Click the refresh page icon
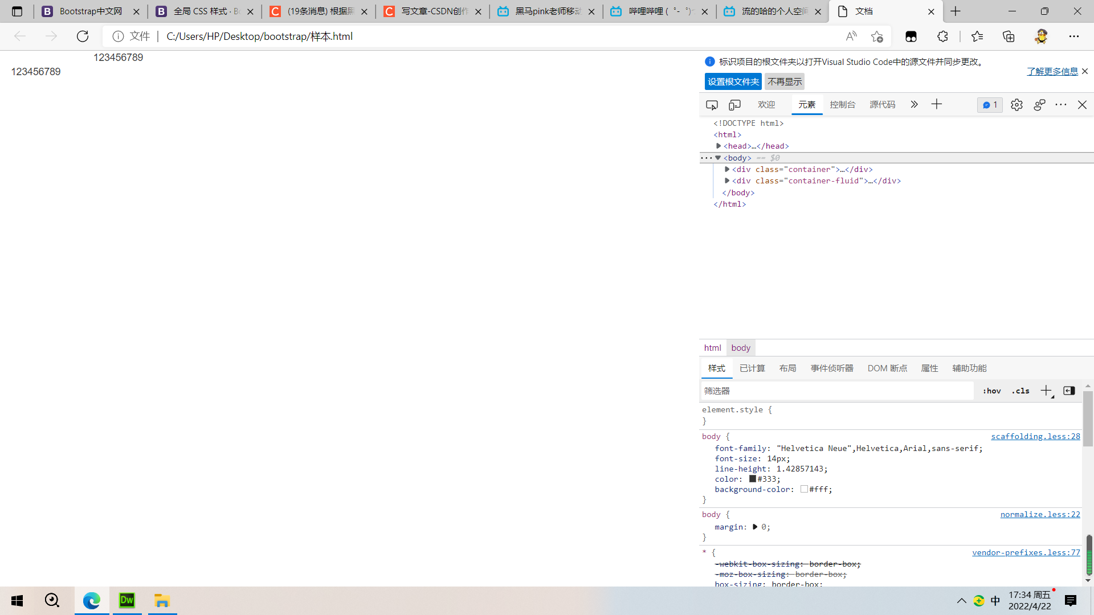1094x615 pixels. tap(83, 36)
